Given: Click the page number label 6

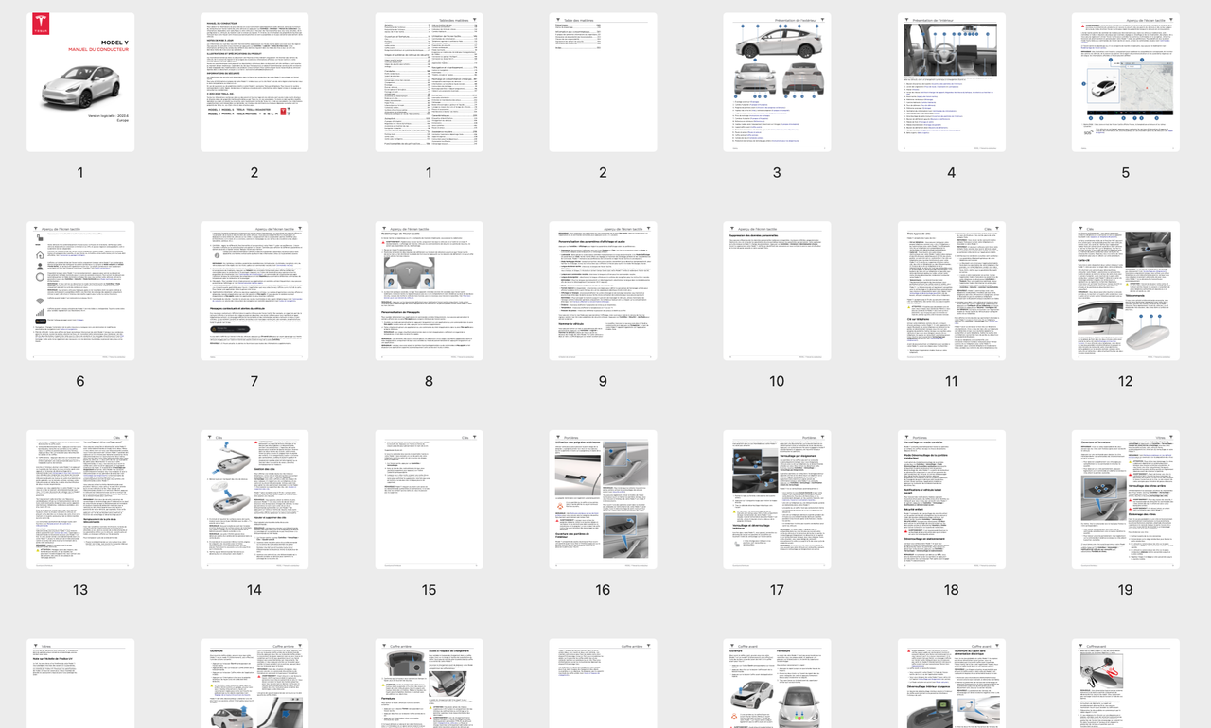Looking at the screenshot, I should click(x=80, y=381).
